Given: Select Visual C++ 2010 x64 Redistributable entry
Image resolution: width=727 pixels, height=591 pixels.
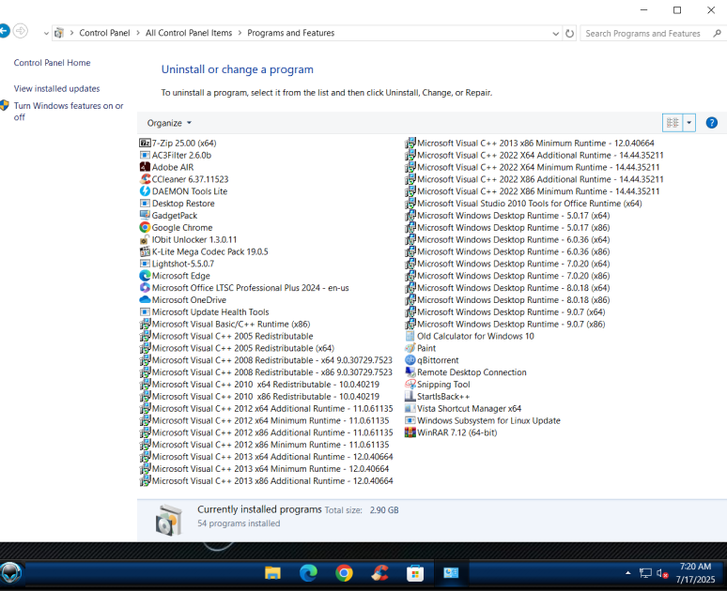Looking at the screenshot, I should point(259,384).
